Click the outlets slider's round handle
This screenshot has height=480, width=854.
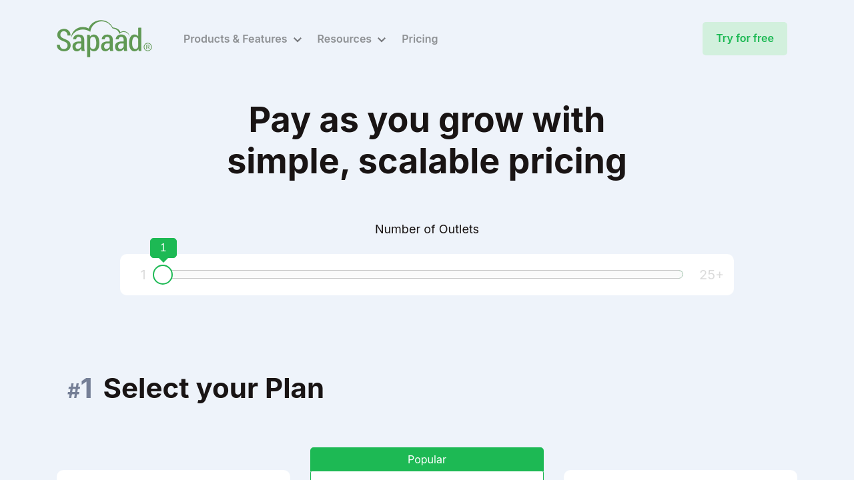[x=163, y=275]
